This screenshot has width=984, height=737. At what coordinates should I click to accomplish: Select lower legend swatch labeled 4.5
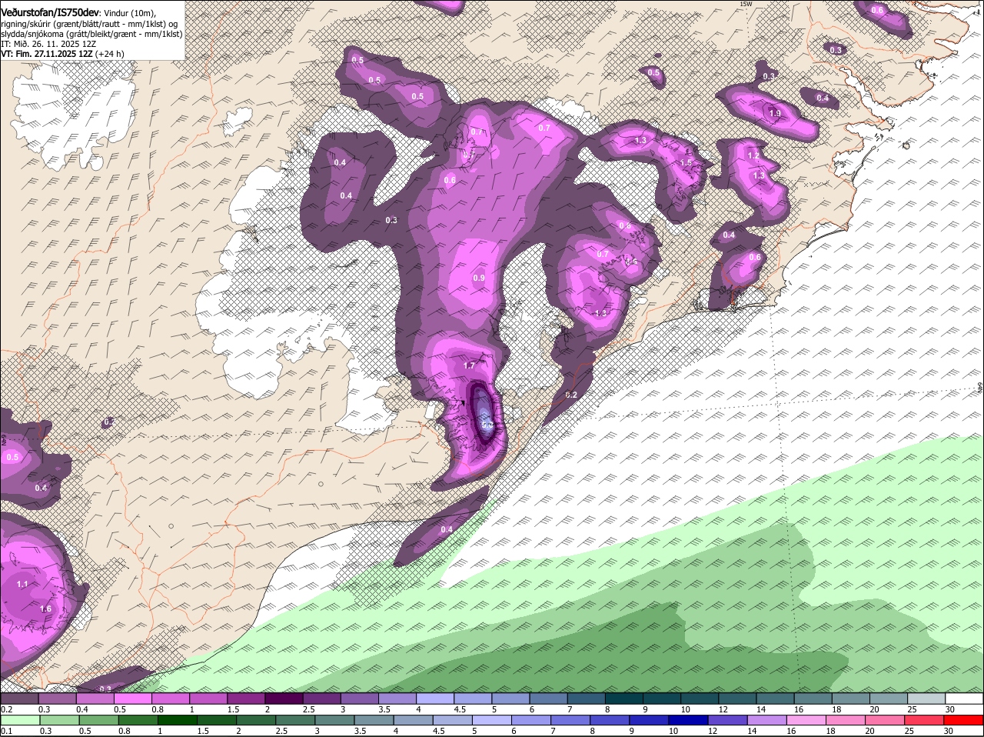coord(453,720)
